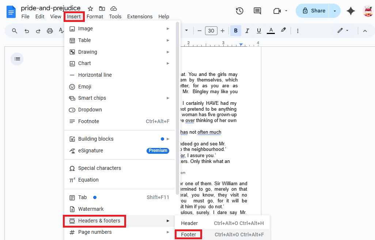
Task: Choose Footer from the submenu
Action: pos(188,234)
